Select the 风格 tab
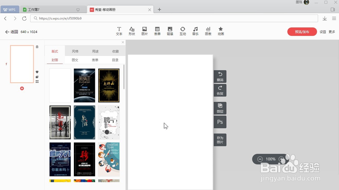Viewport: 339px width, 190px height. [x=75, y=51]
